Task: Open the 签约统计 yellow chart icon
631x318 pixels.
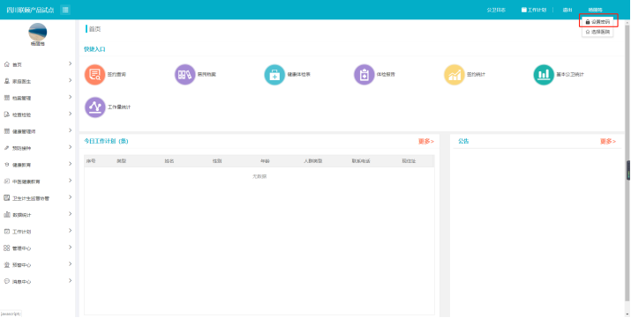Action: point(454,75)
